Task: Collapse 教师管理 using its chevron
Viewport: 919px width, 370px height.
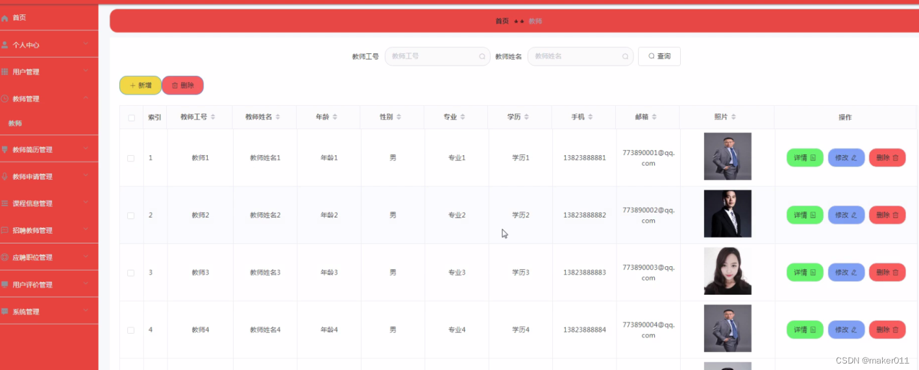Action: [86, 98]
